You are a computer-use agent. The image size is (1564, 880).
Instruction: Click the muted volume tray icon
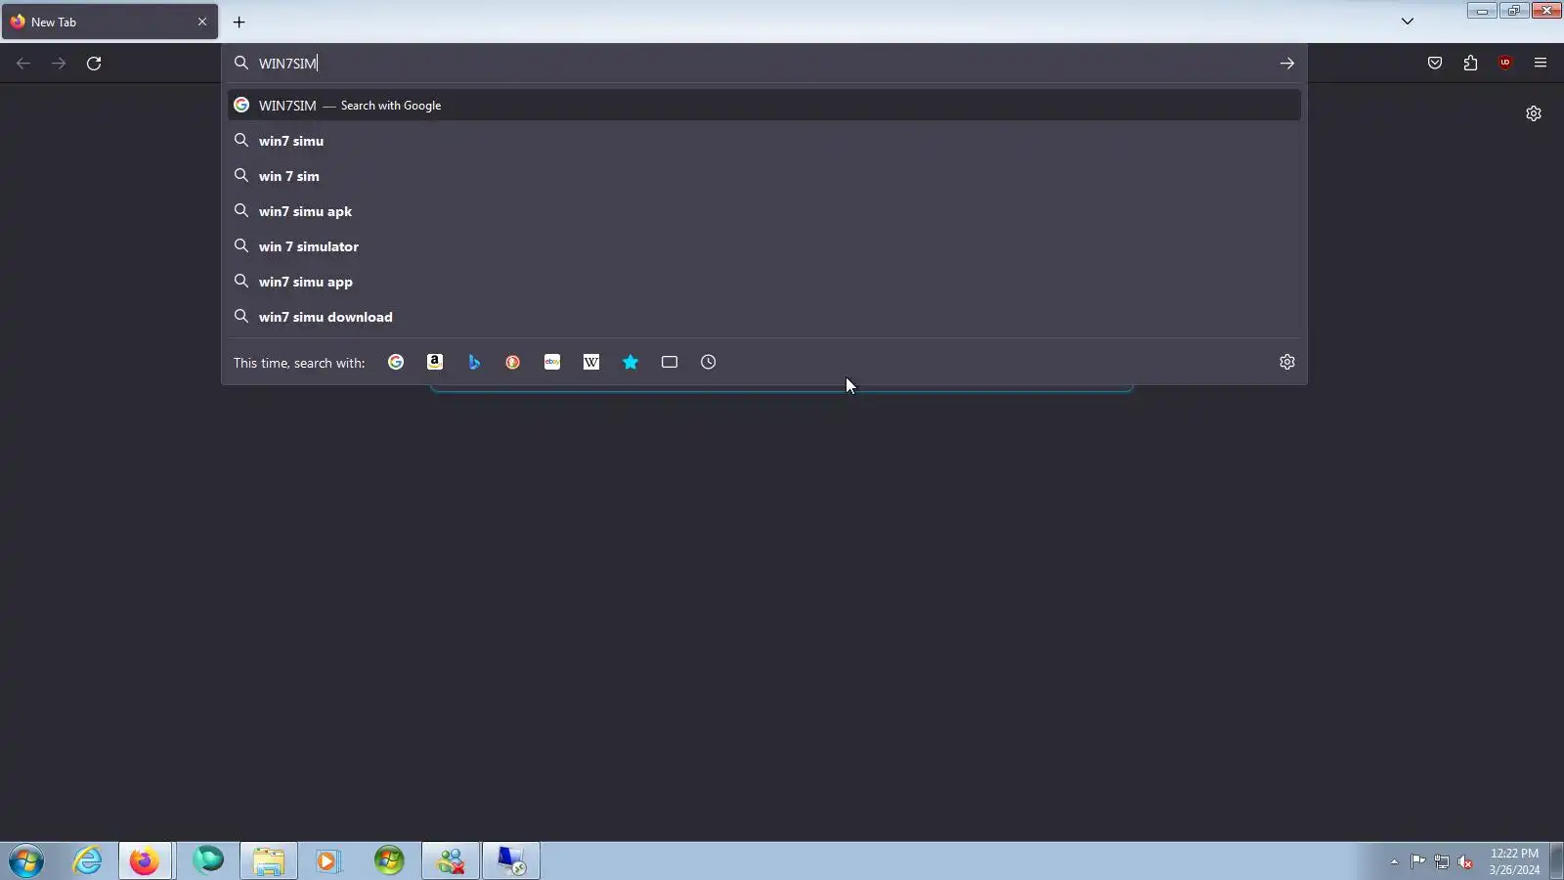pos(1465,861)
